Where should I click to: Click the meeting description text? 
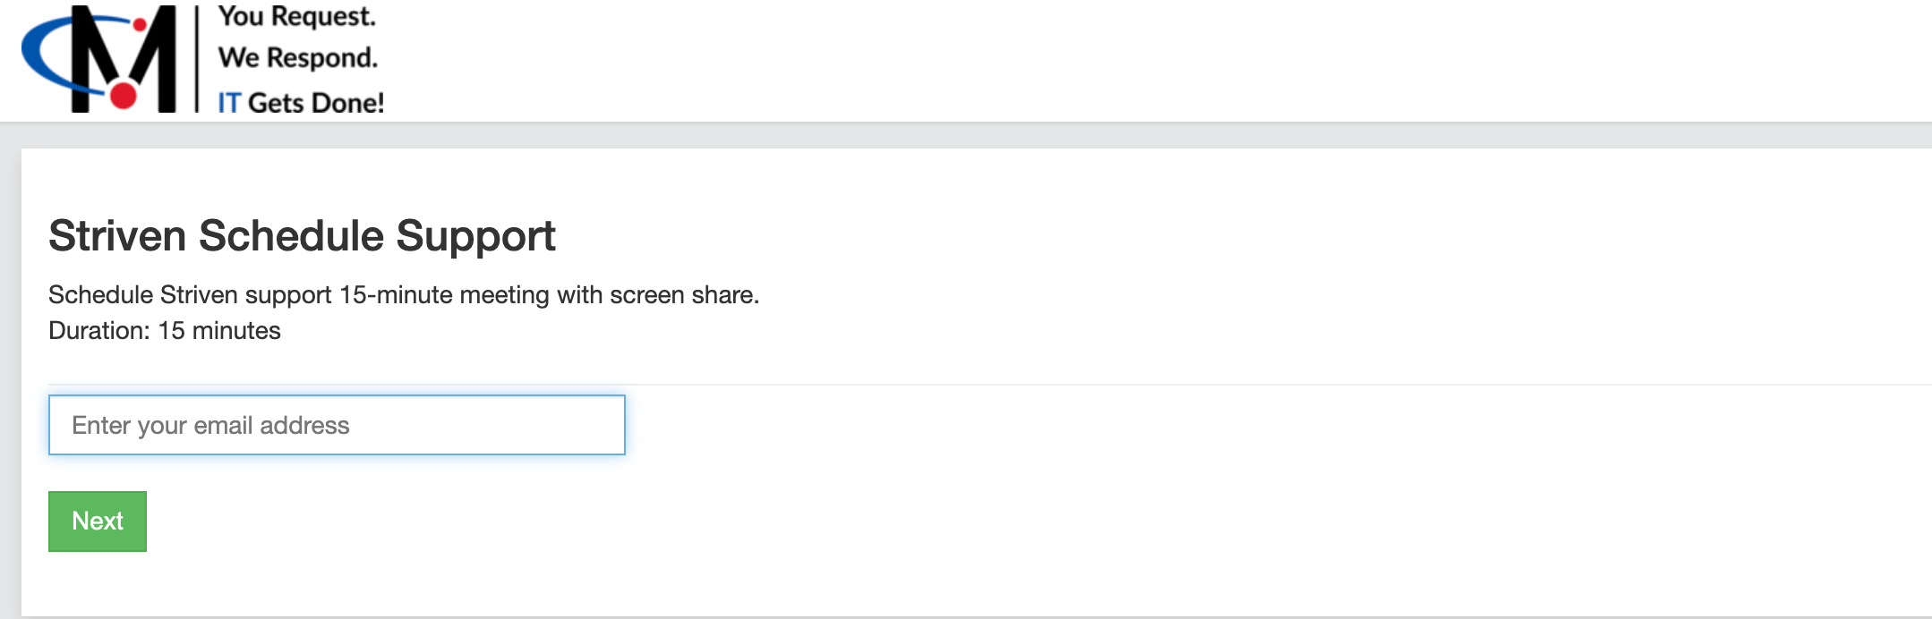(x=404, y=293)
